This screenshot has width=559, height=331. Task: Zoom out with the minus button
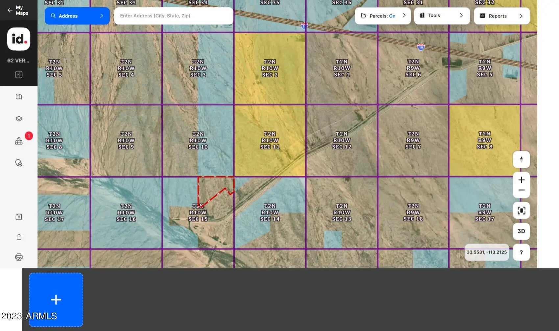(521, 190)
